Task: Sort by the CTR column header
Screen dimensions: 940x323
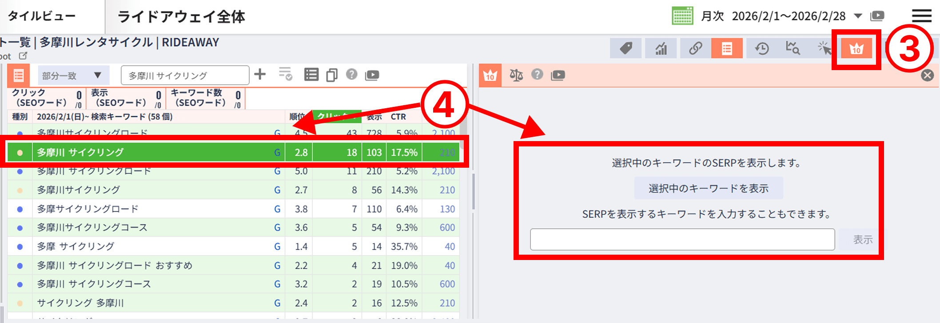Action: pyautogui.click(x=398, y=117)
